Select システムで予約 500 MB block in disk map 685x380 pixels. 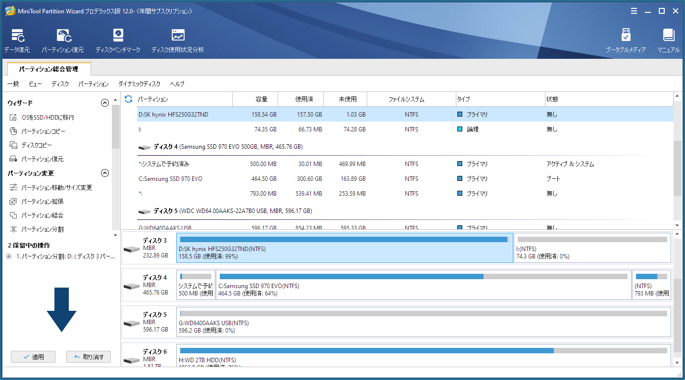[x=196, y=285]
